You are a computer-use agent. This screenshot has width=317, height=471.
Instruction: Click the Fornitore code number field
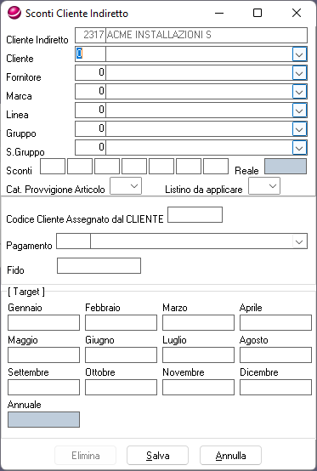click(x=90, y=73)
